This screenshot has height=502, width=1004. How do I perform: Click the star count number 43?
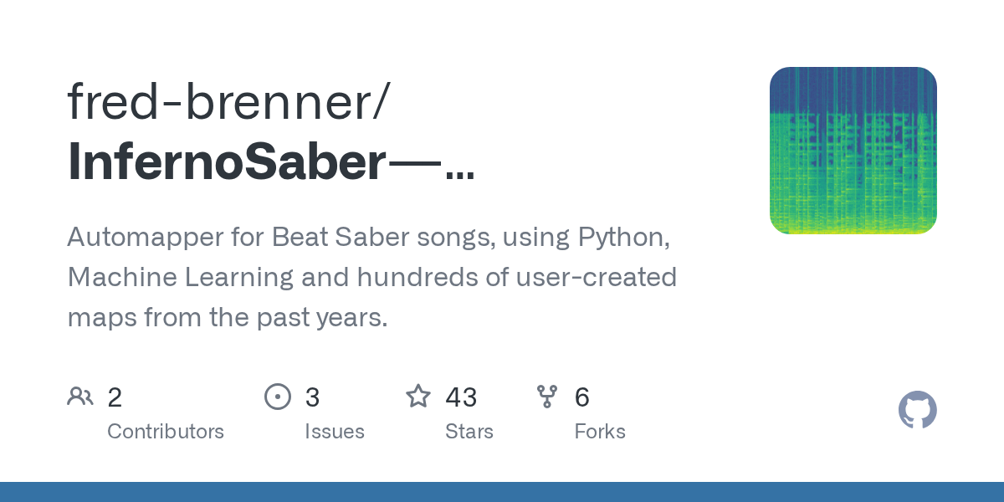point(461,397)
